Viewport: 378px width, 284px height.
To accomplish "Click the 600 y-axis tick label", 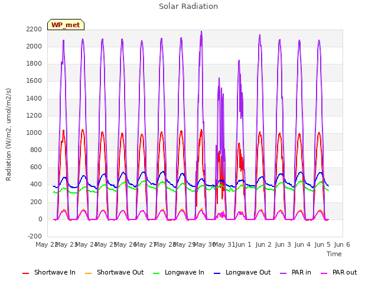I will [36, 167].
